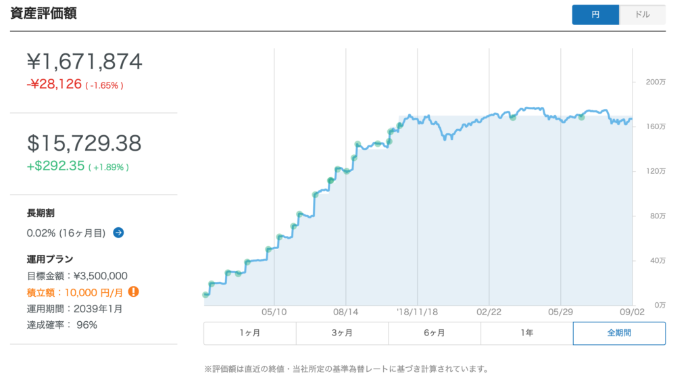The image size is (692, 380).
Task: Select the 1年 chart period tab
Action: tap(527, 333)
